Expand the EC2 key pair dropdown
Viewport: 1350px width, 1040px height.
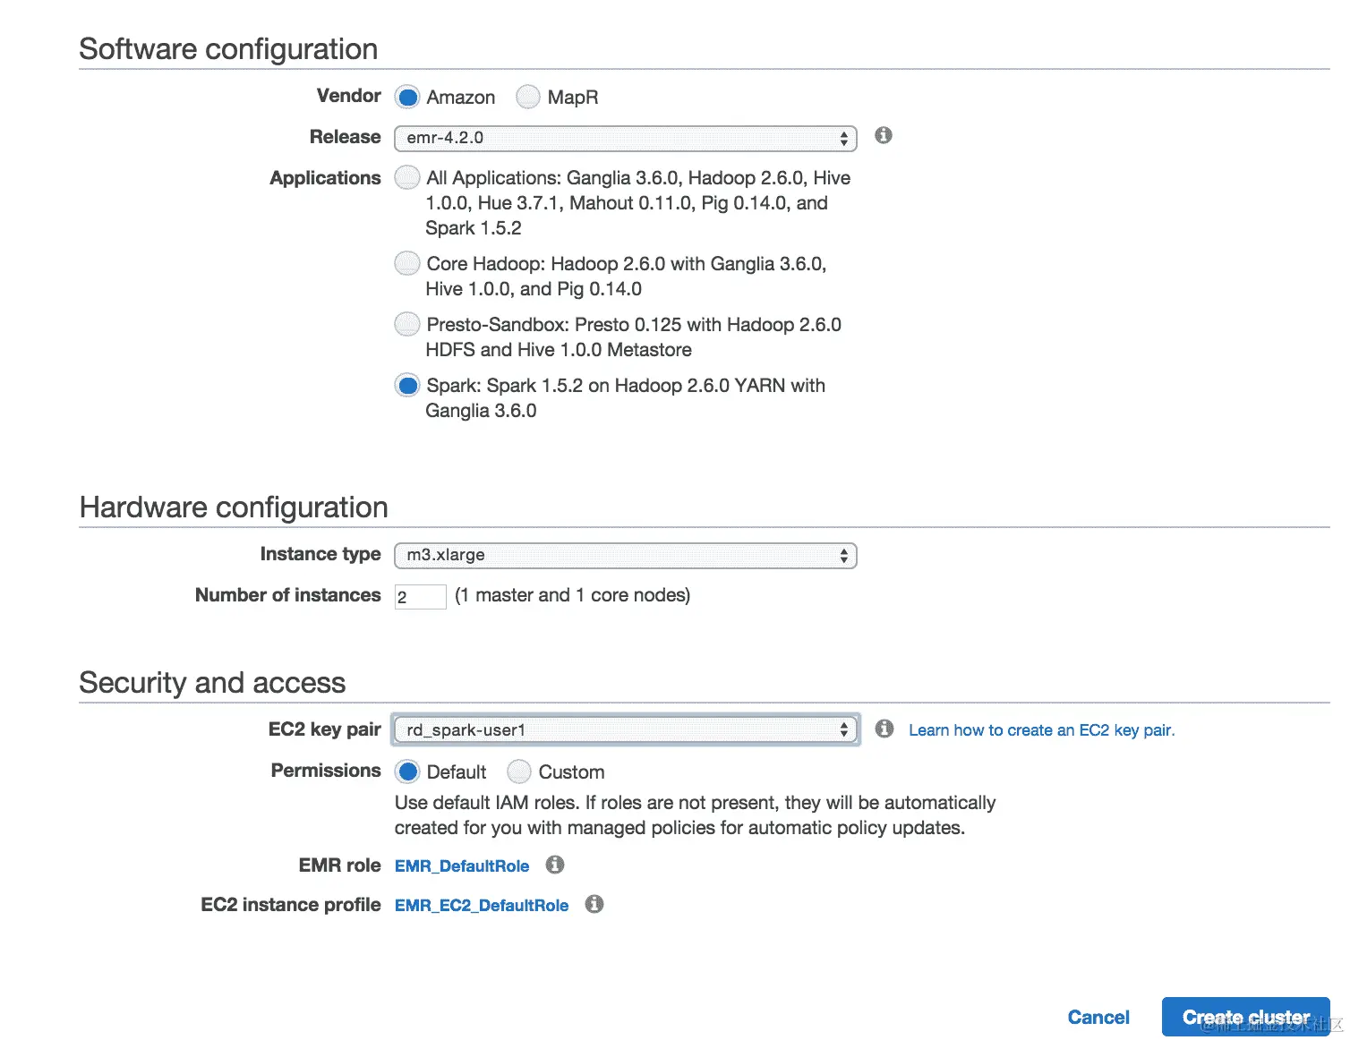click(625, 730)
